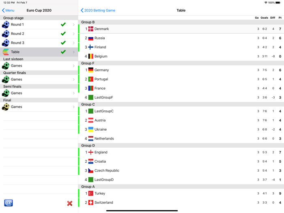Tap the Group B section header
Screen dimensions: 284x213
coord(181,22)
